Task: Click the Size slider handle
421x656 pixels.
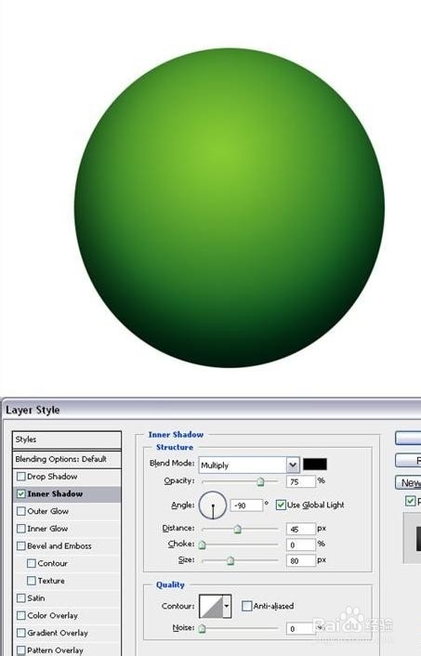Action: coord(230,560)
